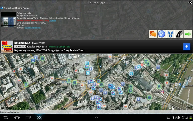Tap the Embankment Underground roundel
Screen dimensions: 193x121
tap(163, 92)
